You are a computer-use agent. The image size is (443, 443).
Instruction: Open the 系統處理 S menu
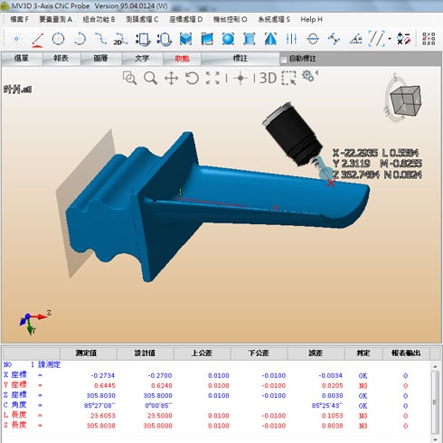(274, 20)
